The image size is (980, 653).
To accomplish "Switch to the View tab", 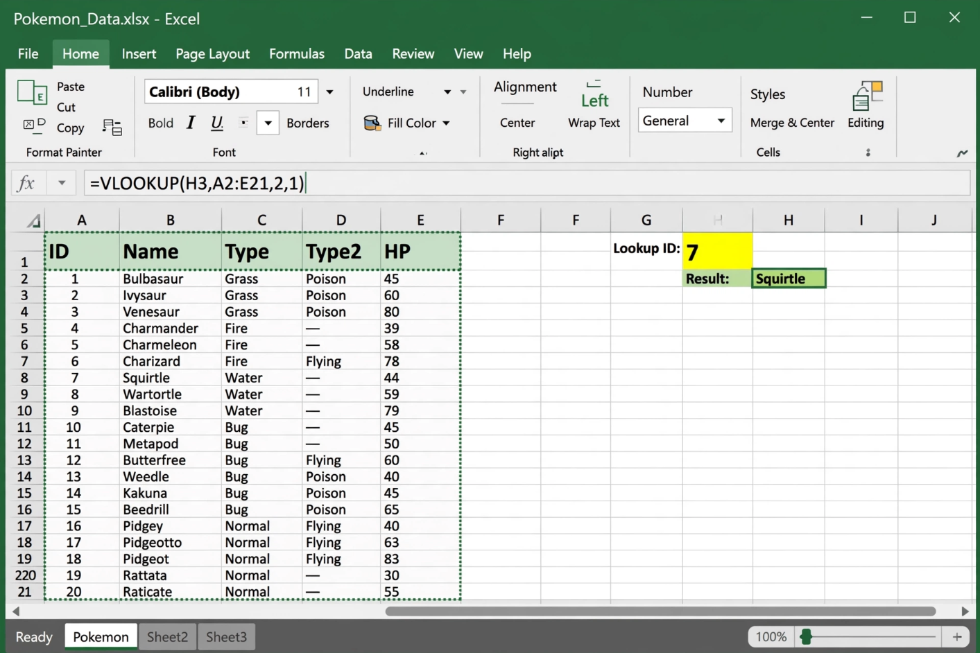I will 468,53.
